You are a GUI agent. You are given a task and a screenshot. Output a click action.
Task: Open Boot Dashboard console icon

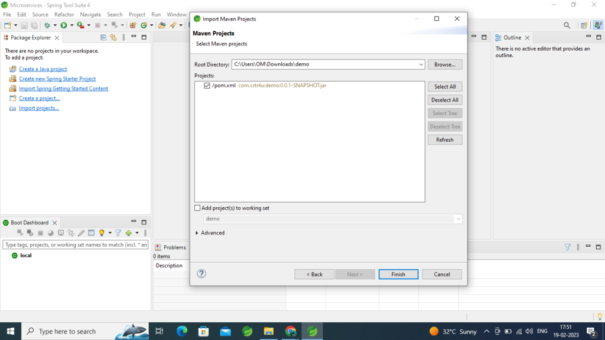(61, 233)
